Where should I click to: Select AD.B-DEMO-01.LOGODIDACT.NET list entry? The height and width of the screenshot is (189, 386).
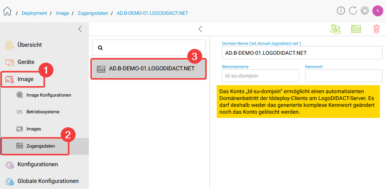pyautogui.click(x=148, y=69)
